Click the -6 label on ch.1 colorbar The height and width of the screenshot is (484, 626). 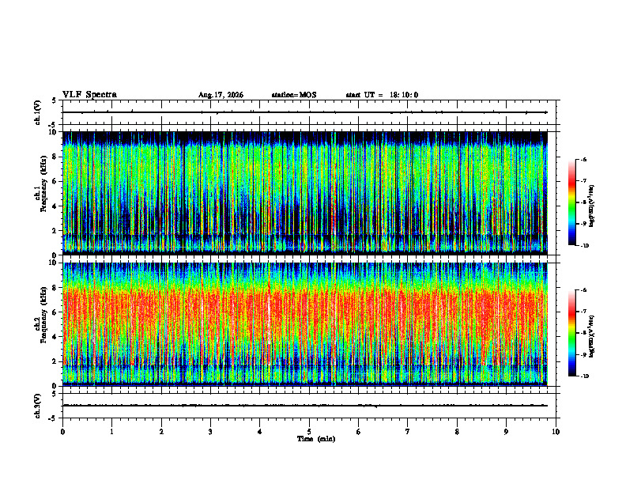point(583,159)
